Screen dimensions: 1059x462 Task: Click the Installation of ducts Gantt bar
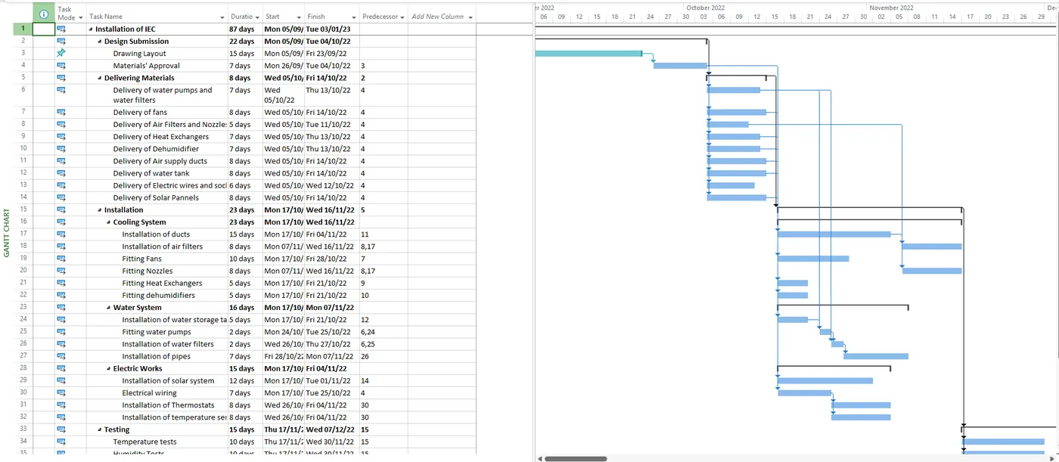click(x=834, y=234)
